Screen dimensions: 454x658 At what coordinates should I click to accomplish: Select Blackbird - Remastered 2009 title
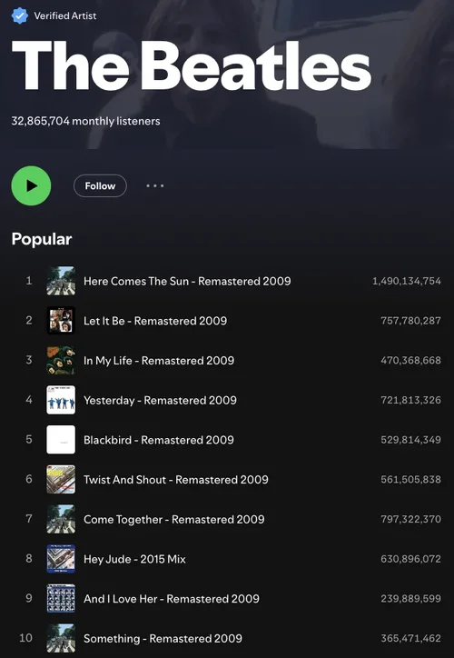tap(159, 440)
